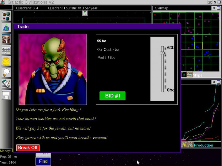
Task: Click the main window maximize button
Action: [x=219, y=2]
